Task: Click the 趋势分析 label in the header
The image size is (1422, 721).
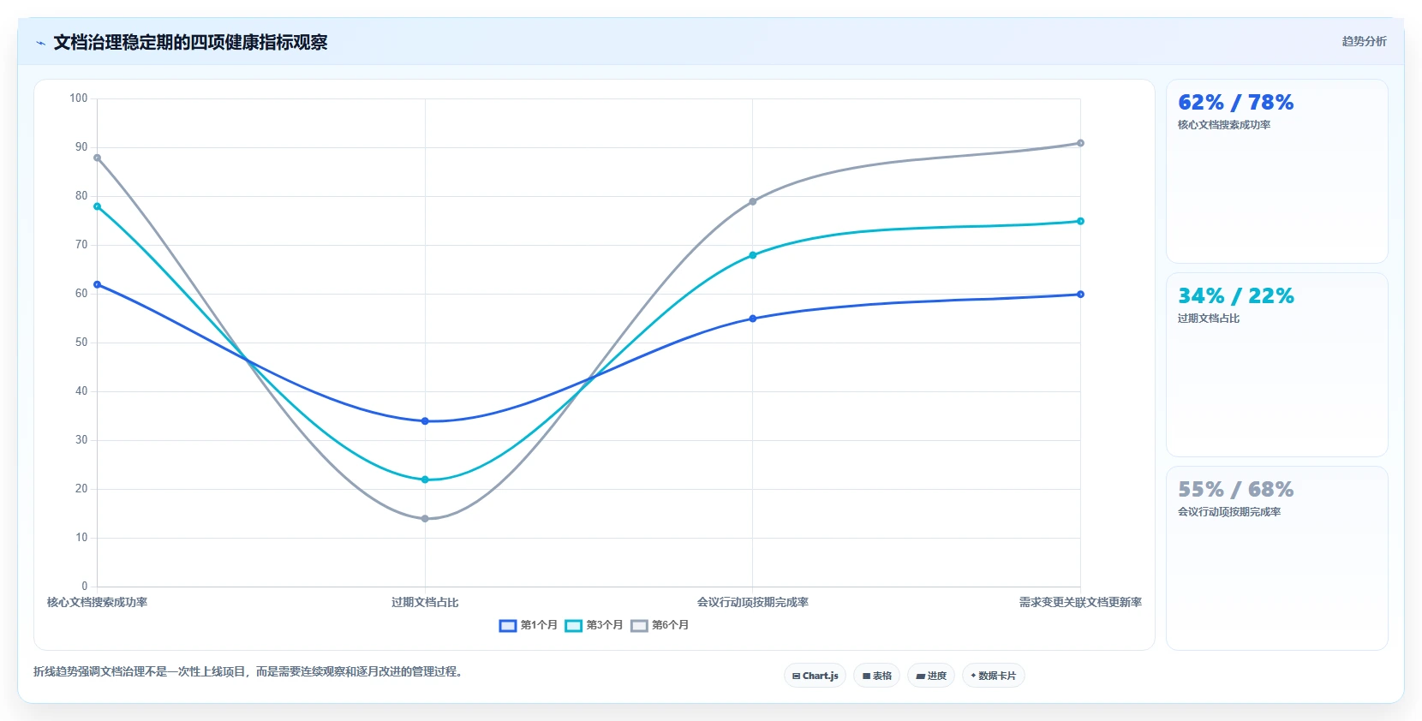Action: pyautogui.click(x=1364, y=41)
